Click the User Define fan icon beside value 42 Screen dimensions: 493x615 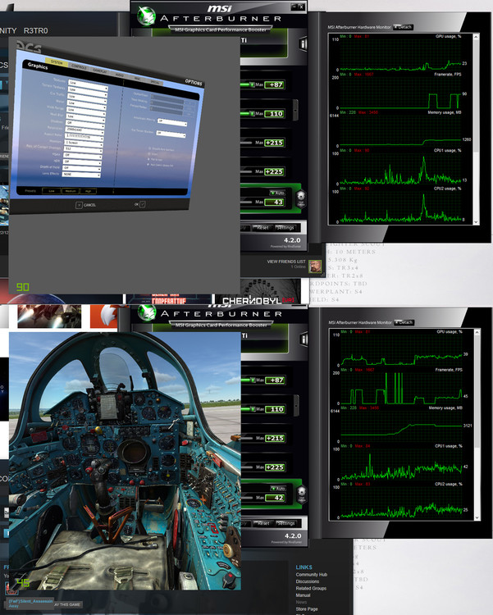click(x=301, y=494)
